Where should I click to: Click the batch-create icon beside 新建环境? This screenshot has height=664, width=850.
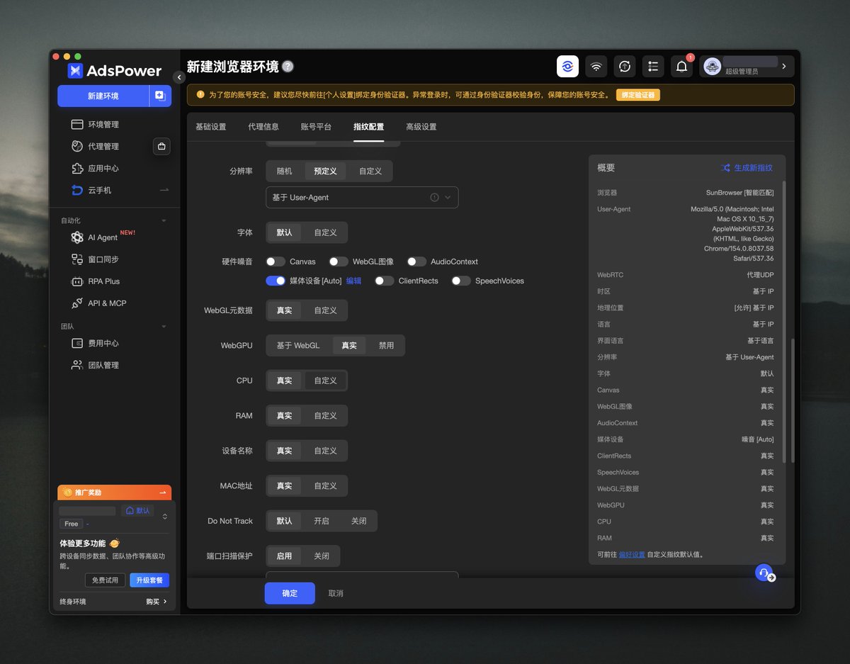(160, 96)
